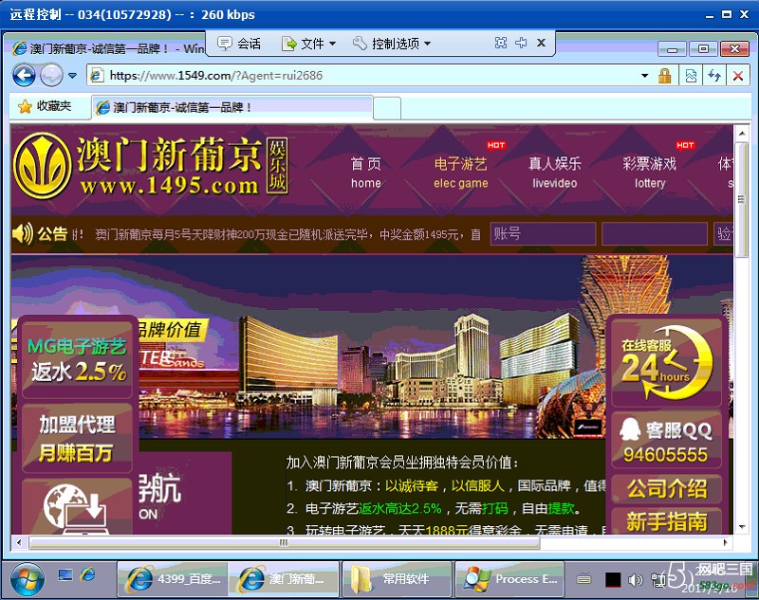Click horizontal scrollbar left arrow

pyautogui.click(x=19, y=542)
